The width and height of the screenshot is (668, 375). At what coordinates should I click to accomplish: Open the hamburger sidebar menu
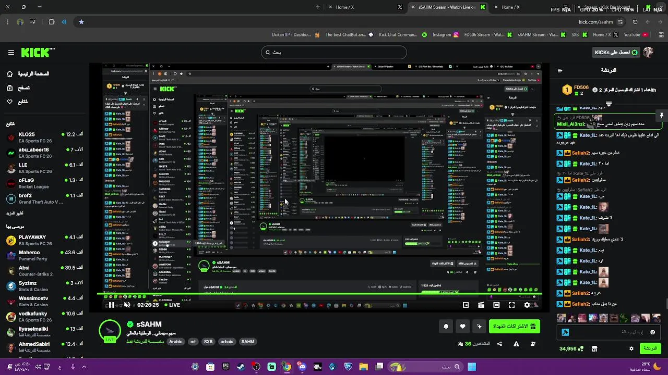click(x=11, y=53)
